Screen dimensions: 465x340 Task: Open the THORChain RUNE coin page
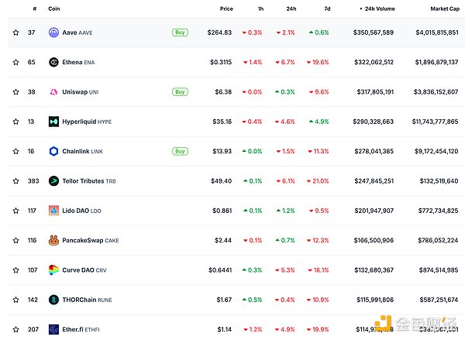[x=87, y=300]
